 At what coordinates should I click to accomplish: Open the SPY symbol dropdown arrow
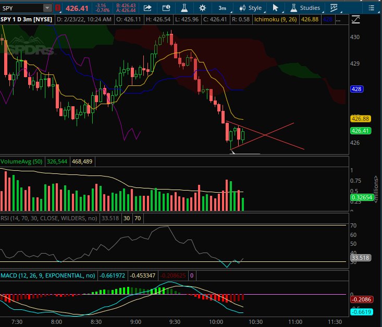point(47,8)
